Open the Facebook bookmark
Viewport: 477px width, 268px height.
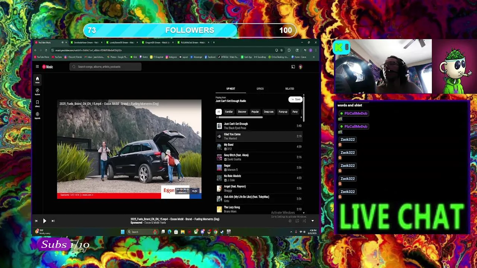(210, 57)
